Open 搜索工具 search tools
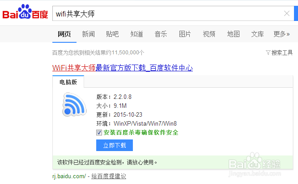 click(x=282, y=53)
